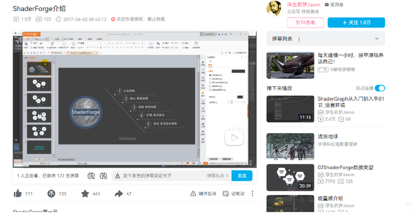Open the 流浪地球 title link
This screenshot has width=415, height=215.
pos(327,137)
